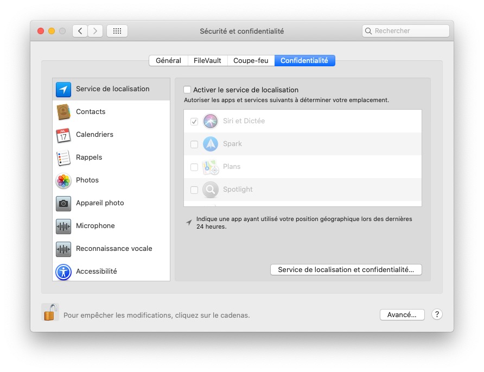484x372 pixels.
Task: Select Calendriers in the sidebar list
Action: [111, 135]
